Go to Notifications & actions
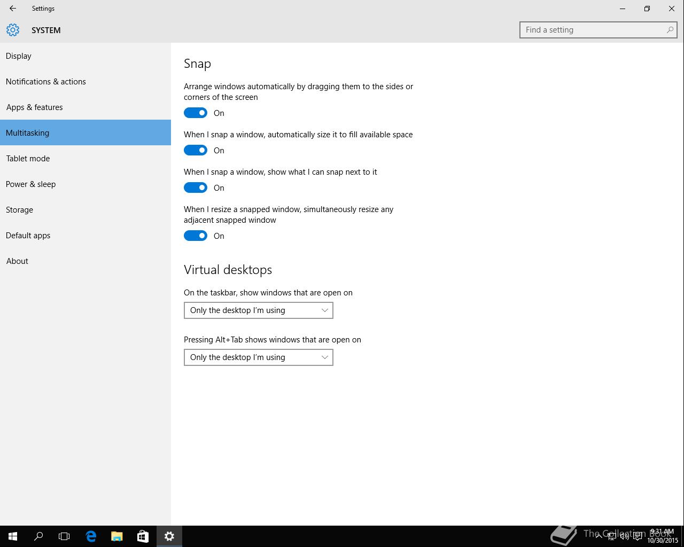Image resolution: width=684 pixels, height=547 pixels. coord(85,81)
